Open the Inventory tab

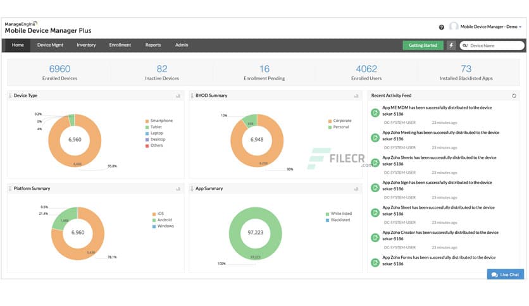point(86,45)
